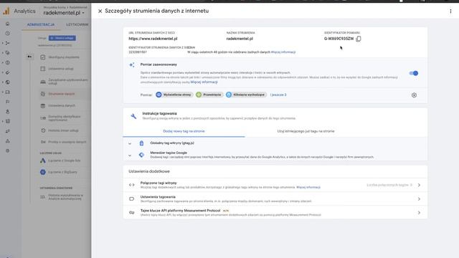Click the code brackets icon for Połączone tagi
Image resolution: width=459 pixels, height=258 pixels.
point(132,185)
